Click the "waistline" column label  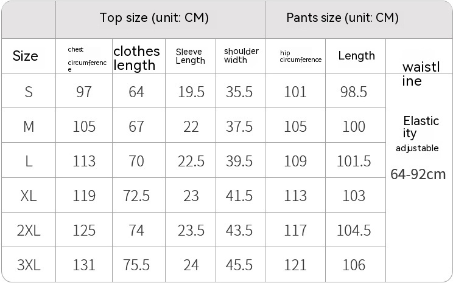(x=420, y=74)
